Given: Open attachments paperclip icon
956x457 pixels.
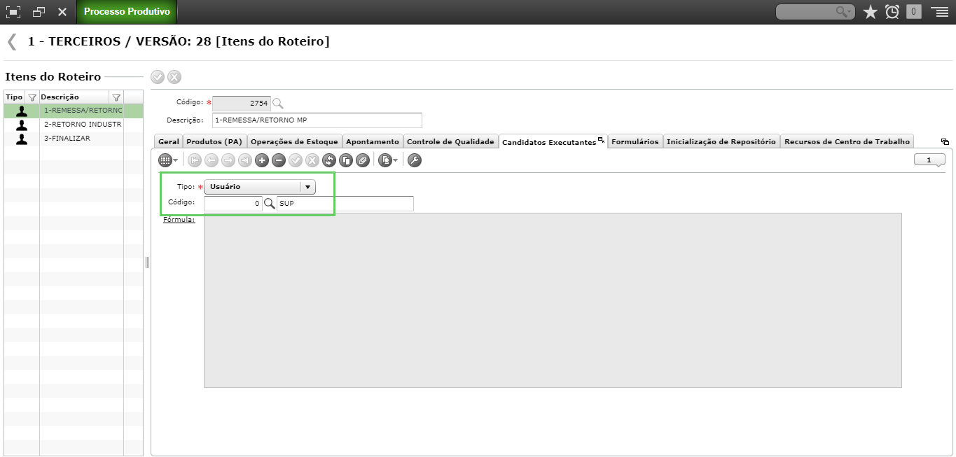Looking at the screenshot, I should tap(362, 160).
